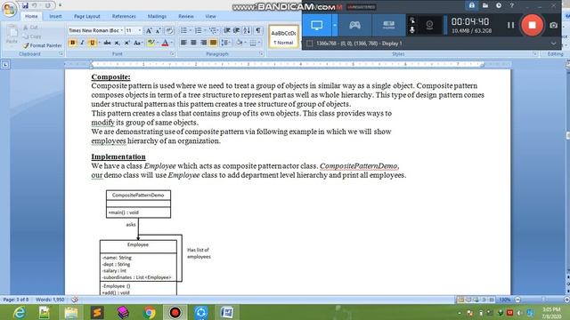Expand Bandicam display selection chevron
This screenshot has width=570, height=320.
click(x=553, y=44)
